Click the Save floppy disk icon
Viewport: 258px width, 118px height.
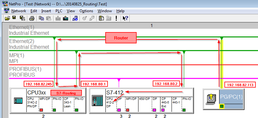coord(14,18)
